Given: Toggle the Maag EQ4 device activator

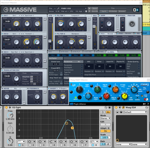Looking at the screenshot, I should tap(116, 107).
